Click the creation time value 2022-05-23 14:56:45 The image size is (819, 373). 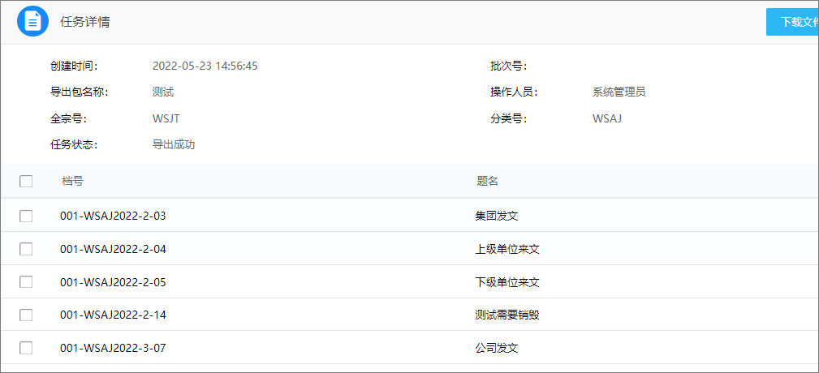[205, 66]
